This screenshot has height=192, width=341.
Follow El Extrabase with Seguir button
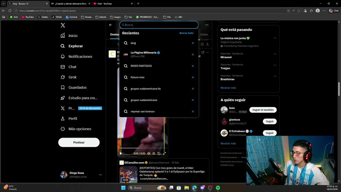click(x=270, y=133)
